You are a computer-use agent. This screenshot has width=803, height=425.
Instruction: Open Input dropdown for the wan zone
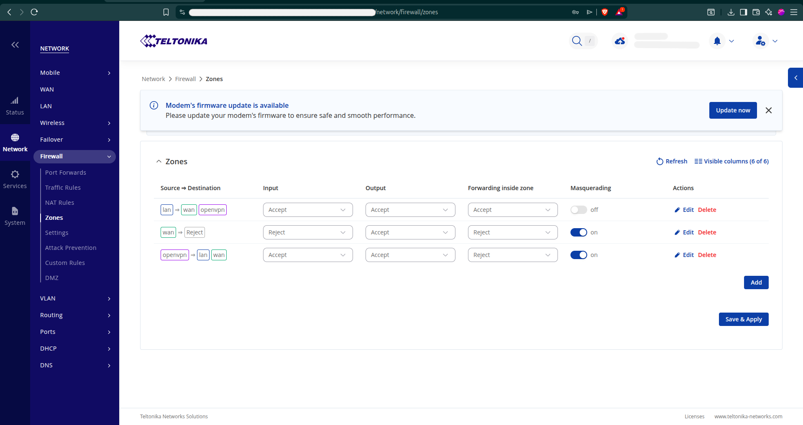click(x=307, y=232)
